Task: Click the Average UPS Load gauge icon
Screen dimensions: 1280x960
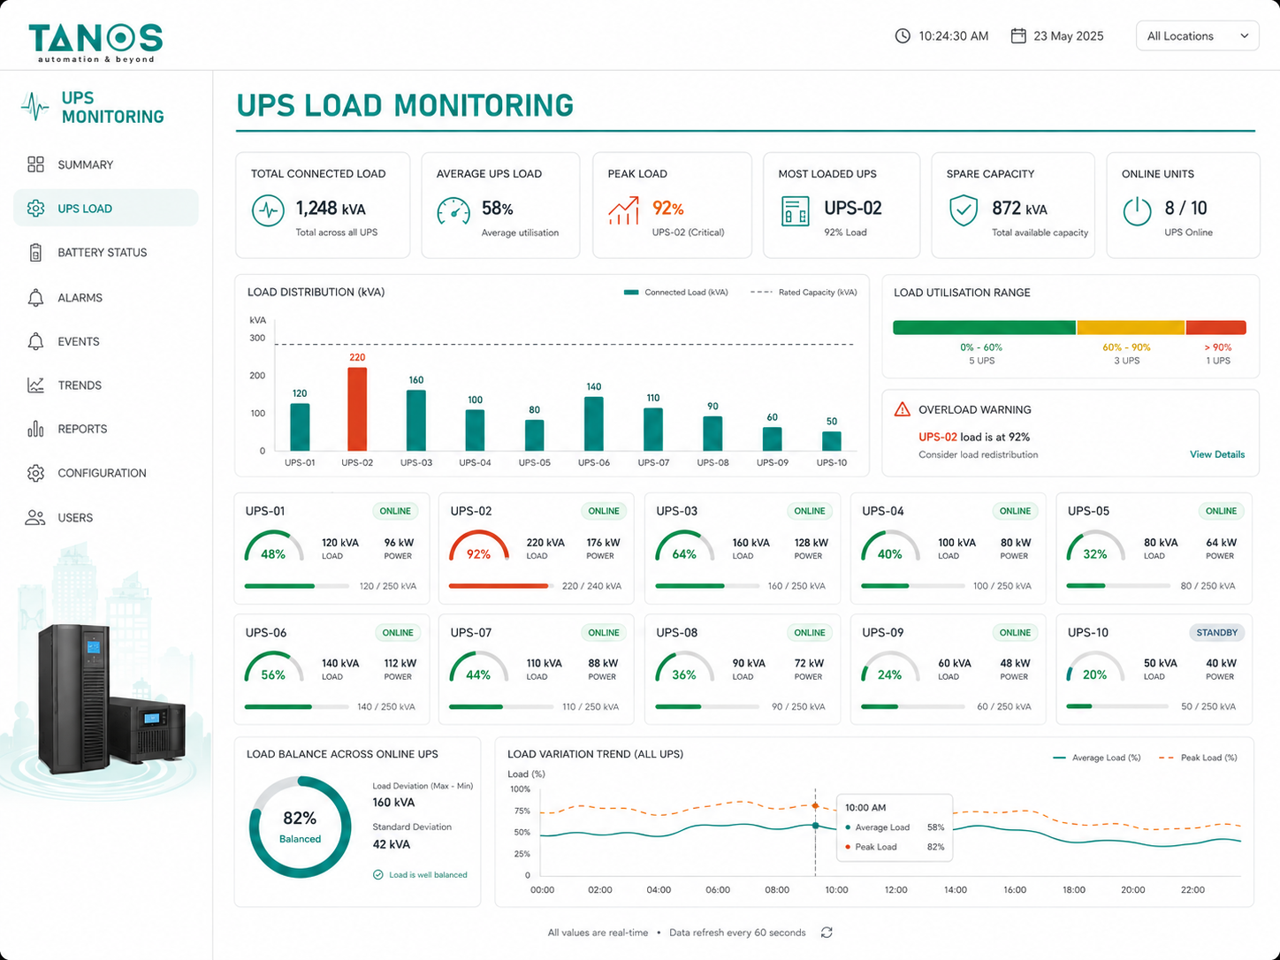Action: [454, 211]
